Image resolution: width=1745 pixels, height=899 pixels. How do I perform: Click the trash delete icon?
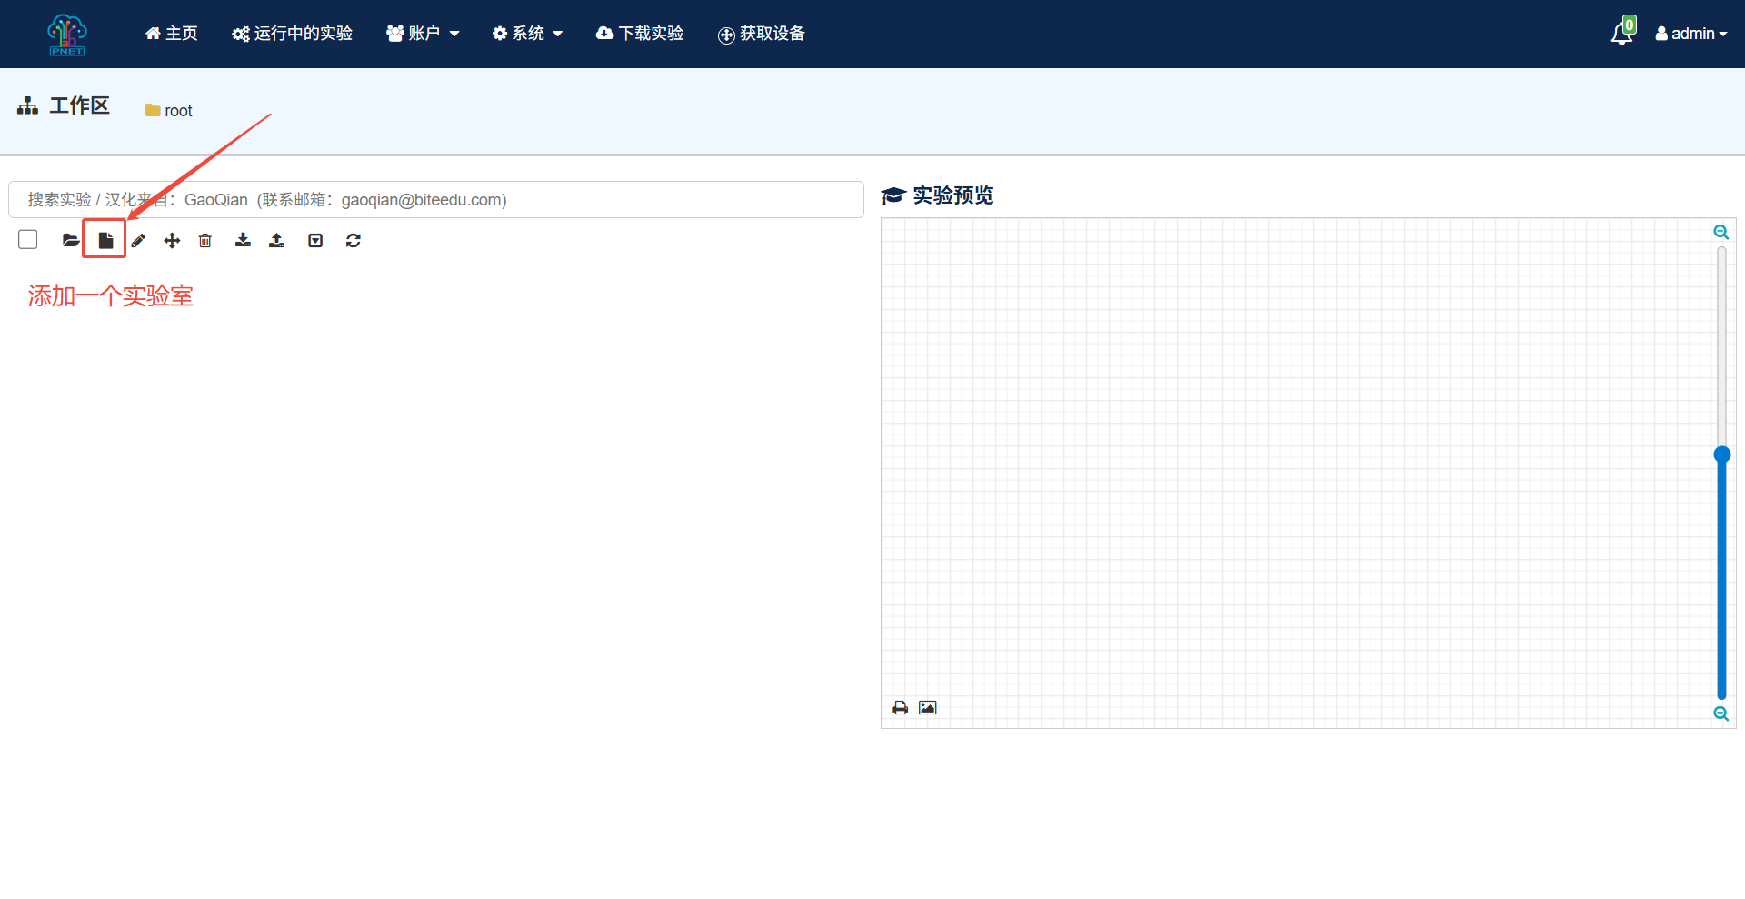point(205,239)
